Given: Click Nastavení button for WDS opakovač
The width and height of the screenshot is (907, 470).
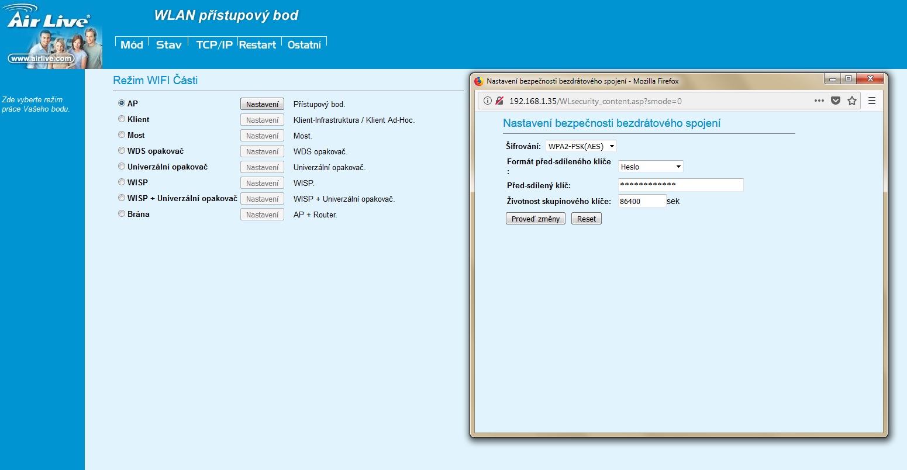Looking at the screenshot, I should coord(262,151).
